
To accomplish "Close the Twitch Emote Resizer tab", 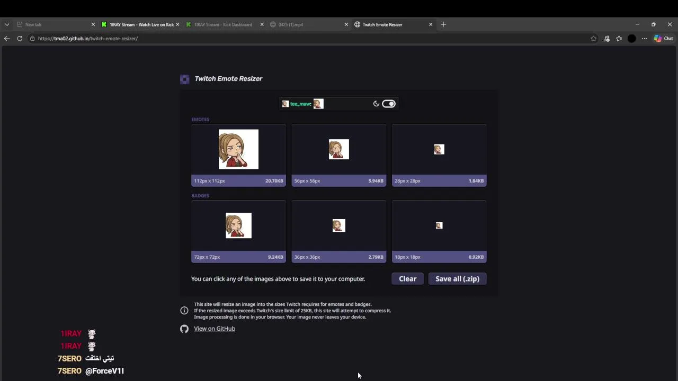I will pyautogui.click(x=431, y=24).
